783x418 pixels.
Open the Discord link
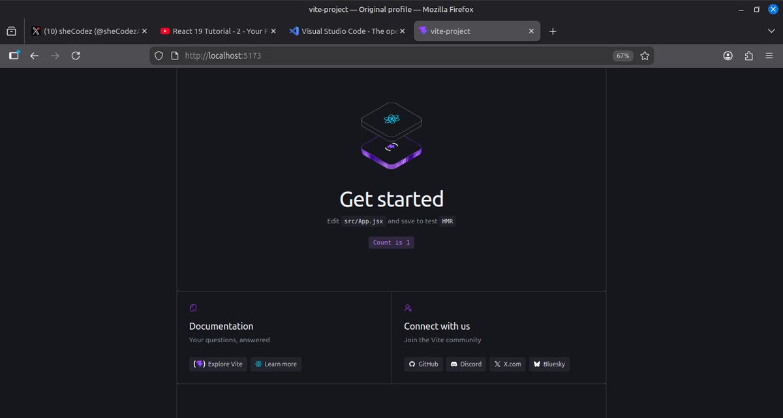coord(467,364)
